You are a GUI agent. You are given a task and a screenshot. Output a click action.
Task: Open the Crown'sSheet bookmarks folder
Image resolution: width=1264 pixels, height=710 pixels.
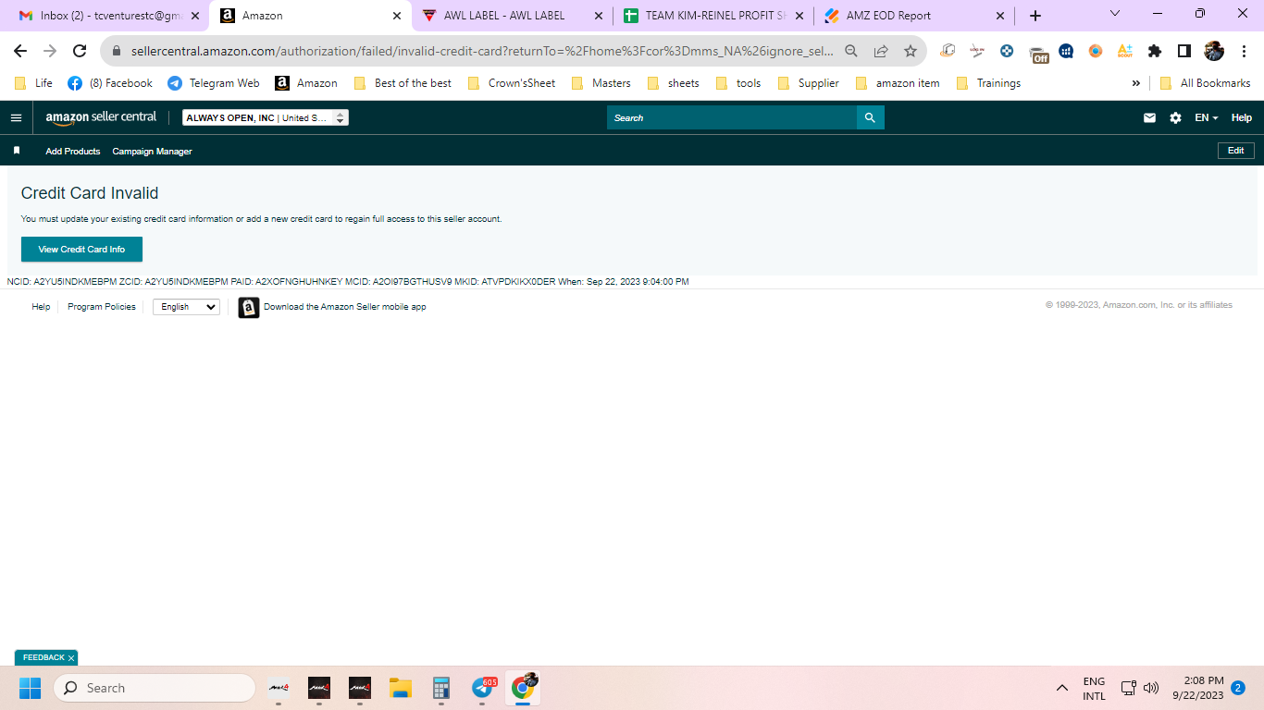512,83
